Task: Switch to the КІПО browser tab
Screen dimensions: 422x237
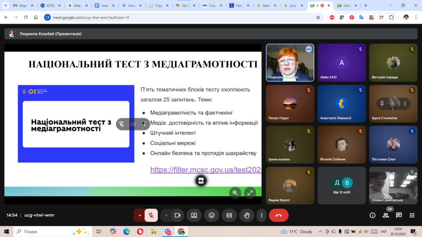Action: pos(50,6)
